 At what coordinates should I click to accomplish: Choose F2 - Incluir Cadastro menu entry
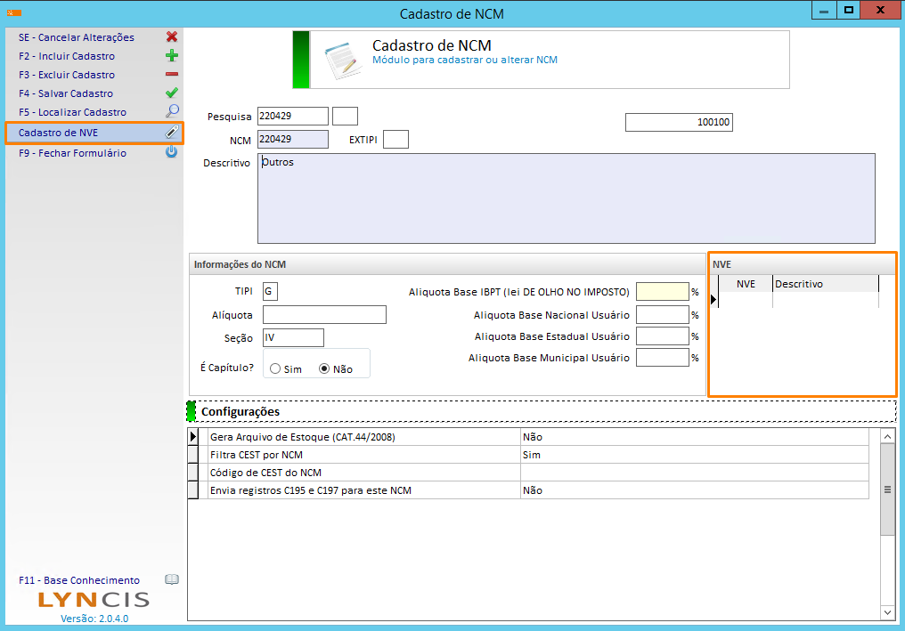(x=67, y=56)
